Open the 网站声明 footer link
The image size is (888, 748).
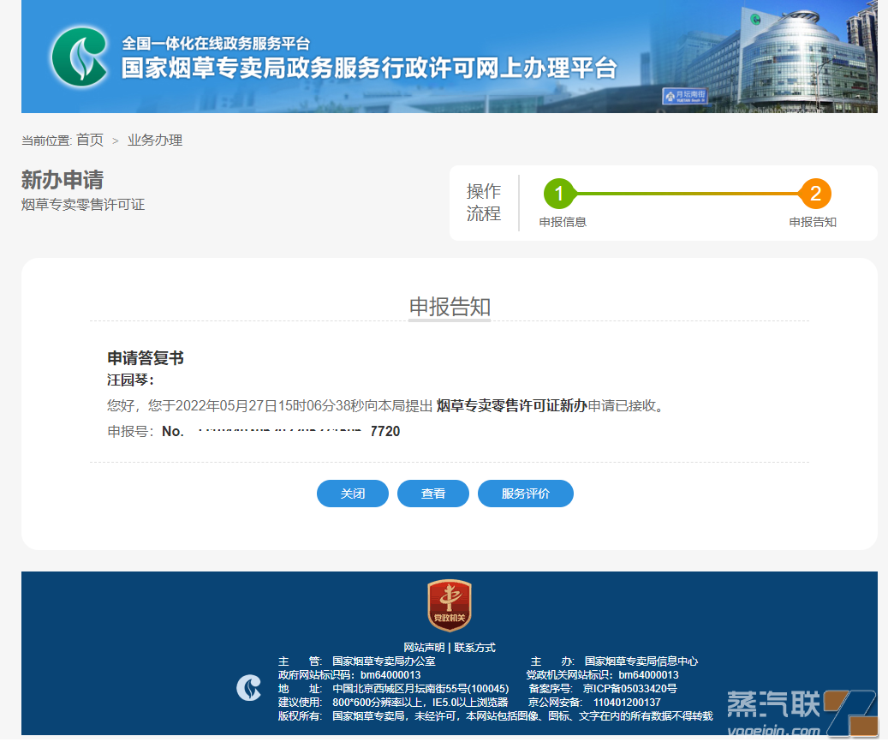click(424, 648)
